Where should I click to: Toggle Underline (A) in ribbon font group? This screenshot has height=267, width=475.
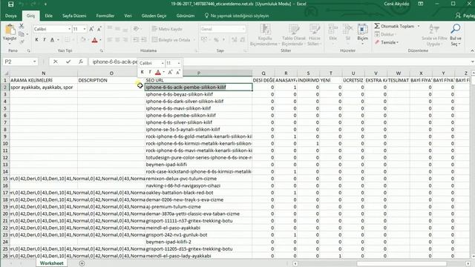(x=52, y=39)
